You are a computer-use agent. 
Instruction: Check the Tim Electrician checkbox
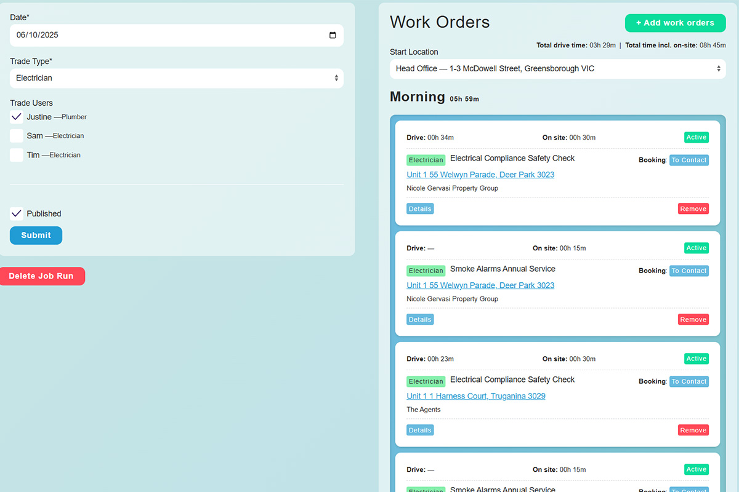(x=17, y=155)
